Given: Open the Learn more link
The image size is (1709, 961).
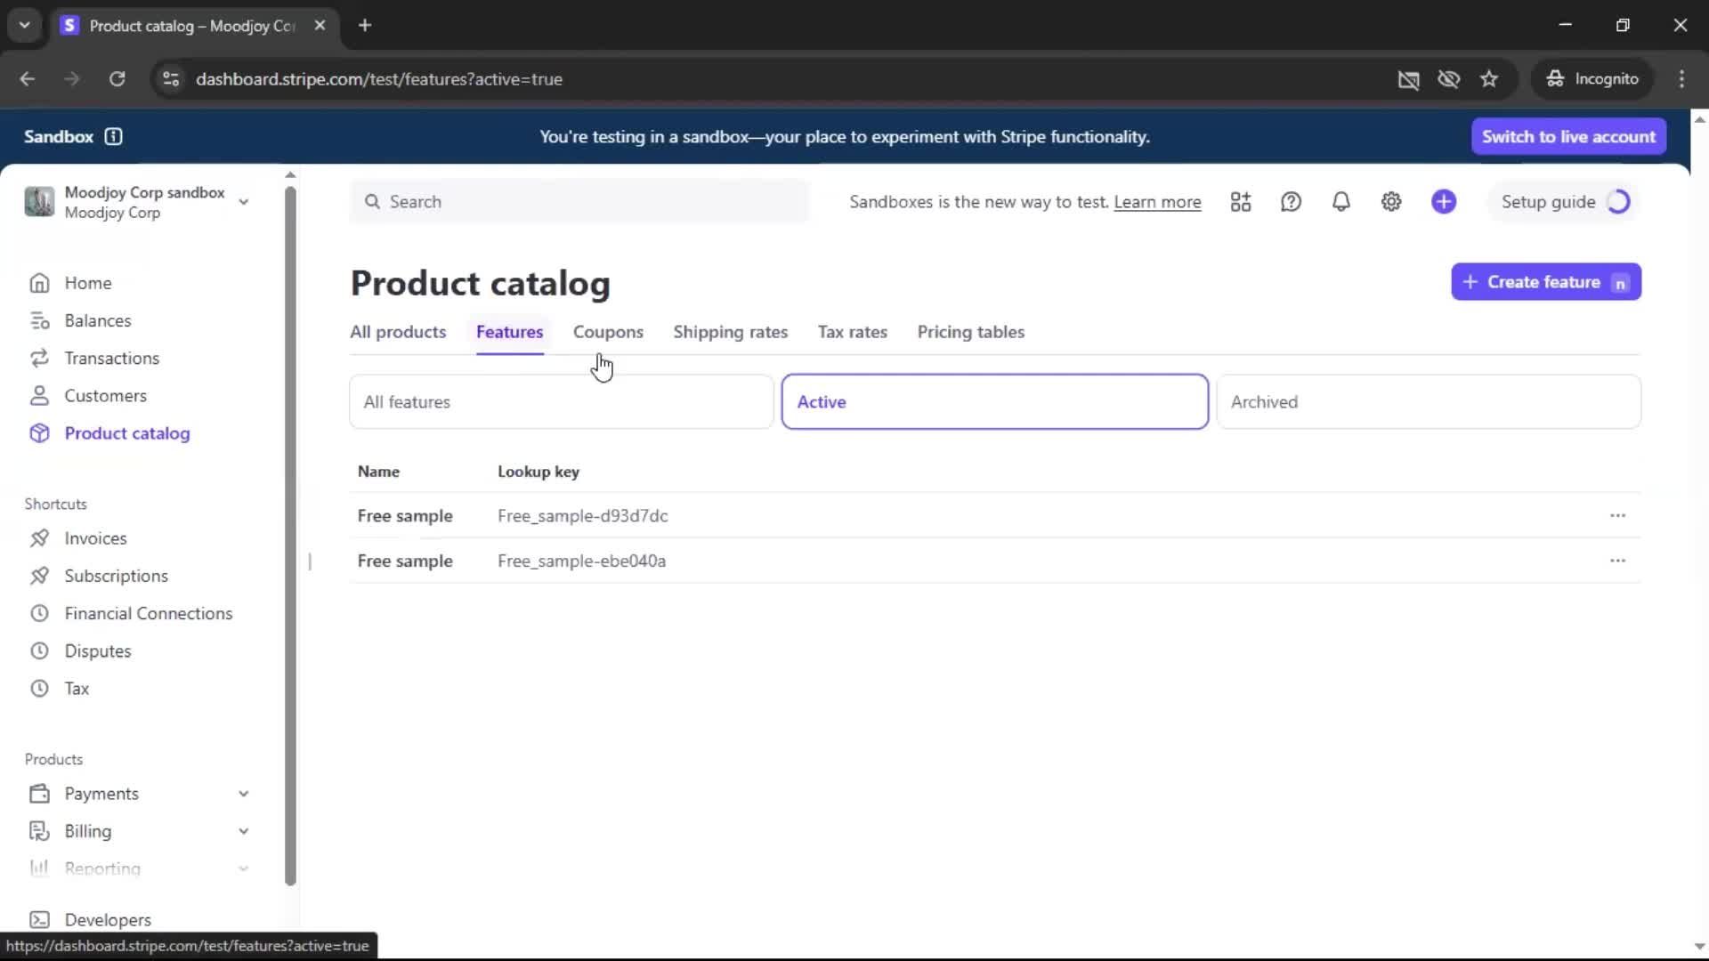Looking at the screenshot, I should pos(1157,202).
